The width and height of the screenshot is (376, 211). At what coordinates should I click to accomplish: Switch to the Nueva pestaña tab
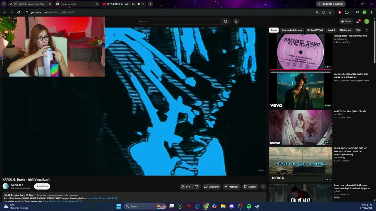77,4
